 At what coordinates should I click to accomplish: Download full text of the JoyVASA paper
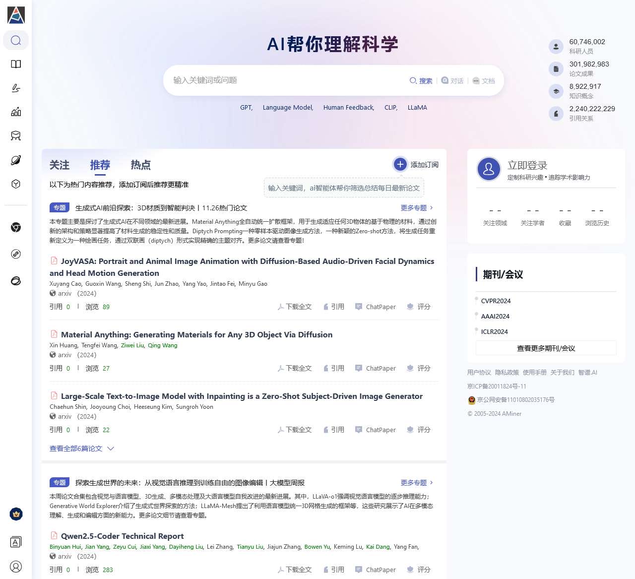[295, 307]
